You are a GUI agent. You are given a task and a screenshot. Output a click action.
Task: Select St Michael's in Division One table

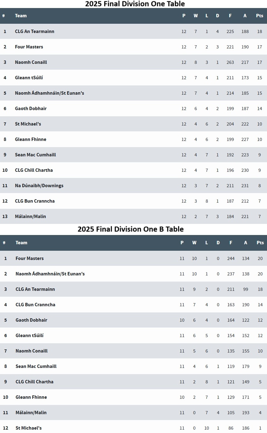click(28, 124)
